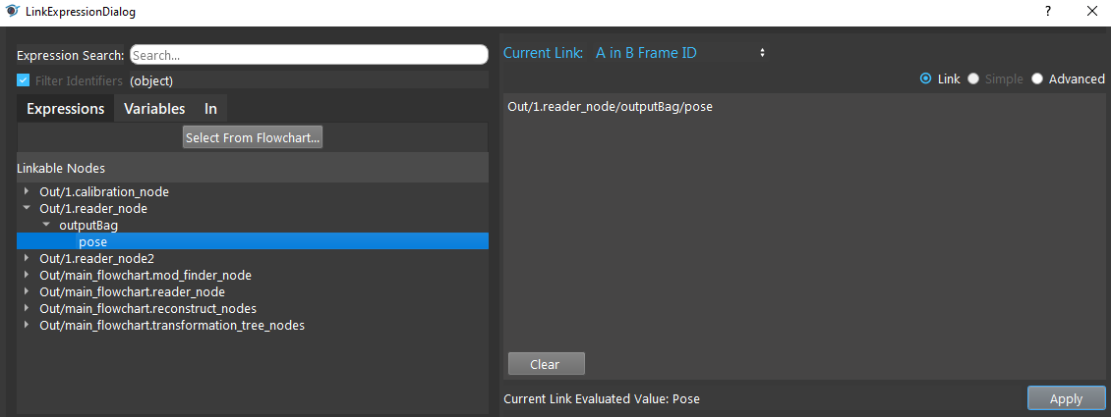Screen dimensions: 1111x417
Task: Switch to the Variables tab
Action: [154, 109]
